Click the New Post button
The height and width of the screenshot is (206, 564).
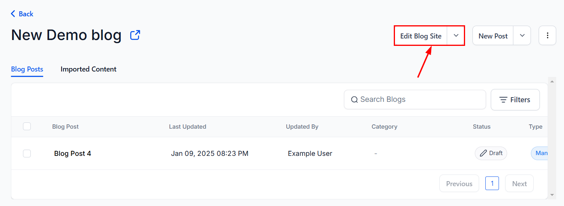click(x=493, y=36)
